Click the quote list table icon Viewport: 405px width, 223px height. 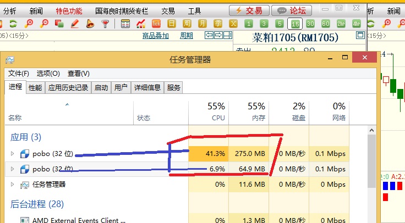pos(125,24)
